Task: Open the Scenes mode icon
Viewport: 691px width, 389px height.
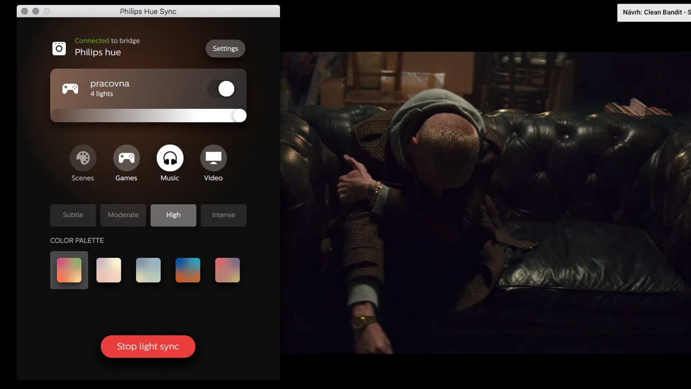Action: (83, 158)
